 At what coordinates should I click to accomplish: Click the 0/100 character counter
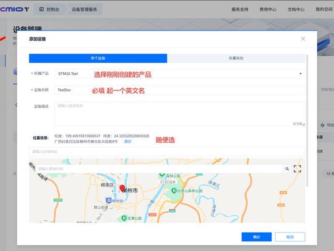pos(298,124)
